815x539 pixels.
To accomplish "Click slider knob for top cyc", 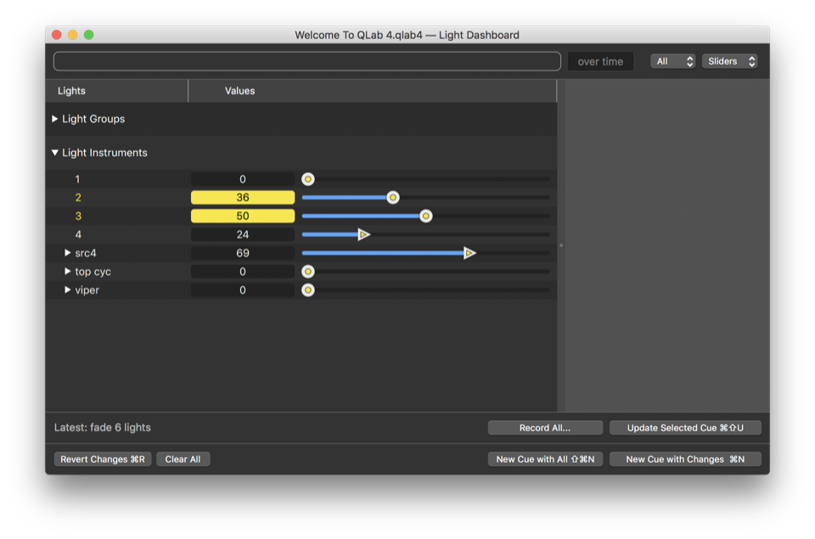I will click(x=308, y=272).
